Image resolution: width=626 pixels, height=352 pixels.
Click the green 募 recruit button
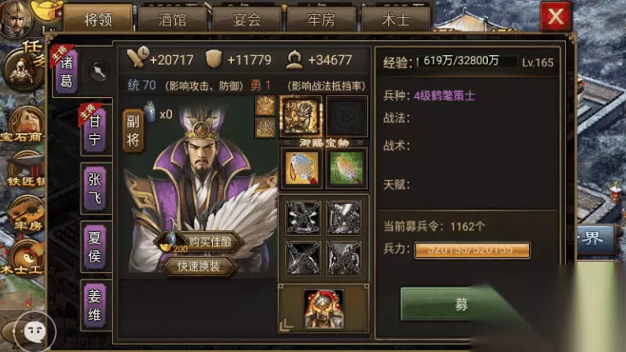click(461, 304)
